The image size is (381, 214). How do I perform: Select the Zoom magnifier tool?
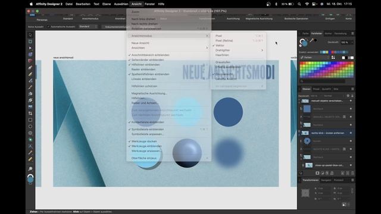pos(30,169)
